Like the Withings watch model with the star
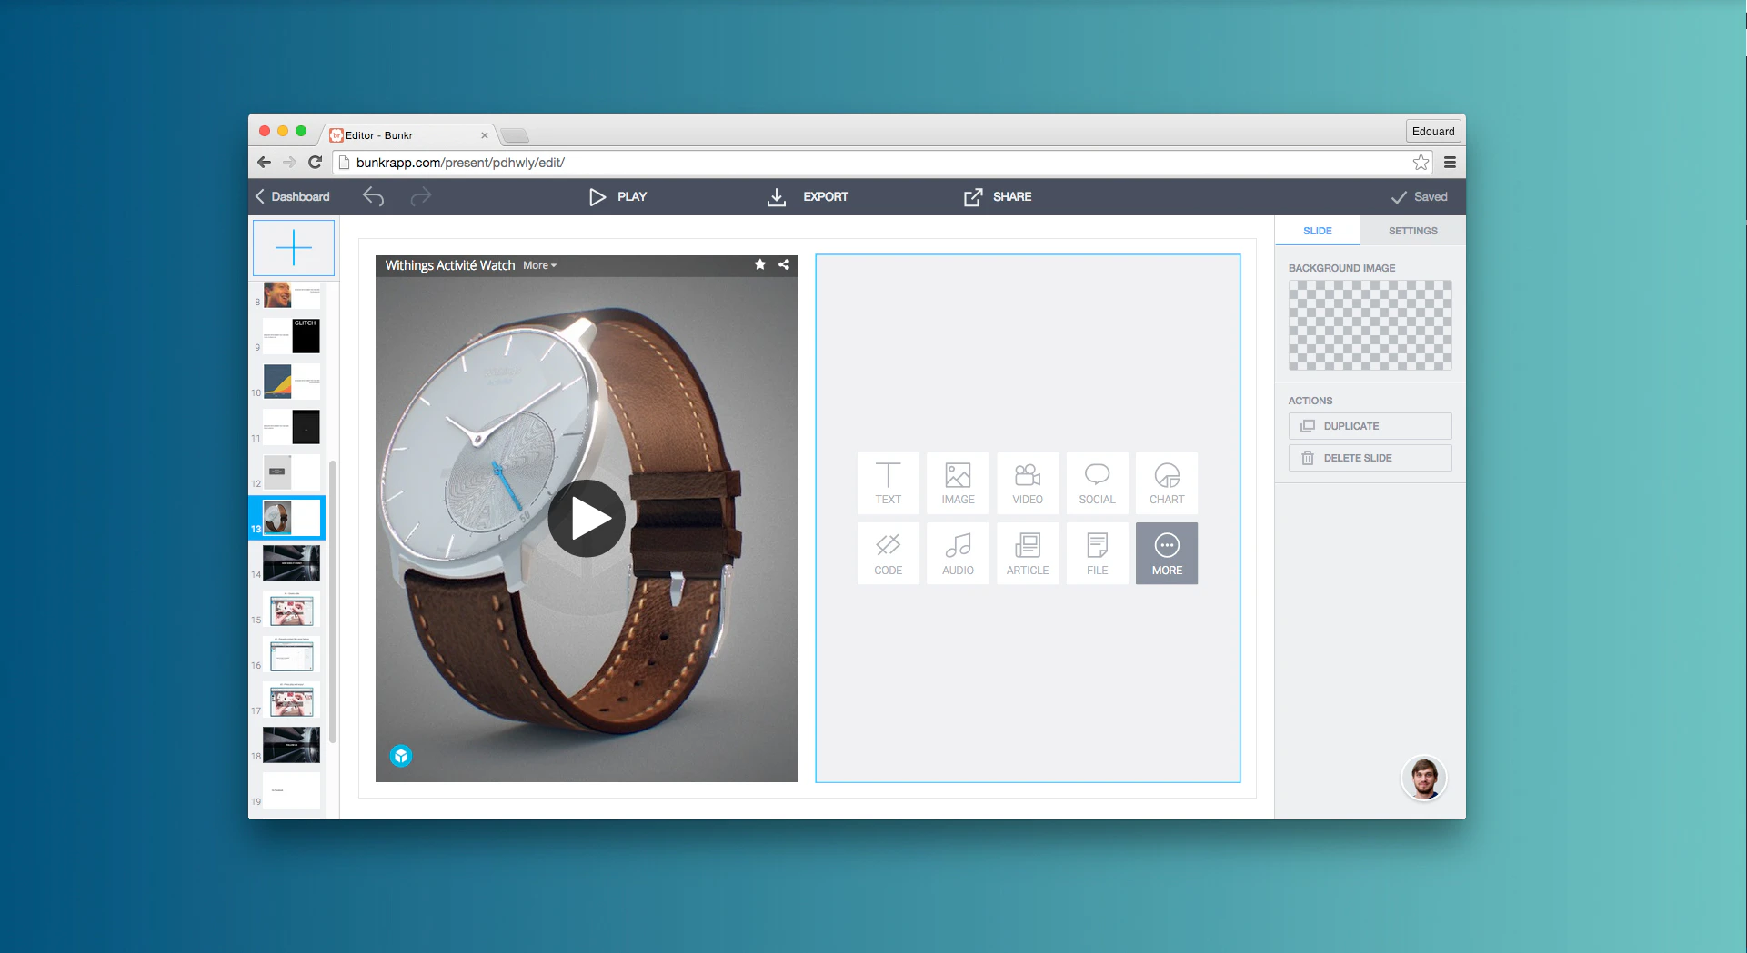 759,264
